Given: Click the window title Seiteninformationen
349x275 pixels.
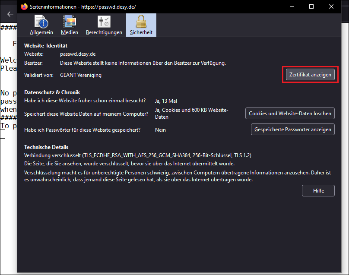Looking at the screenshot, I should pos(83,7).
